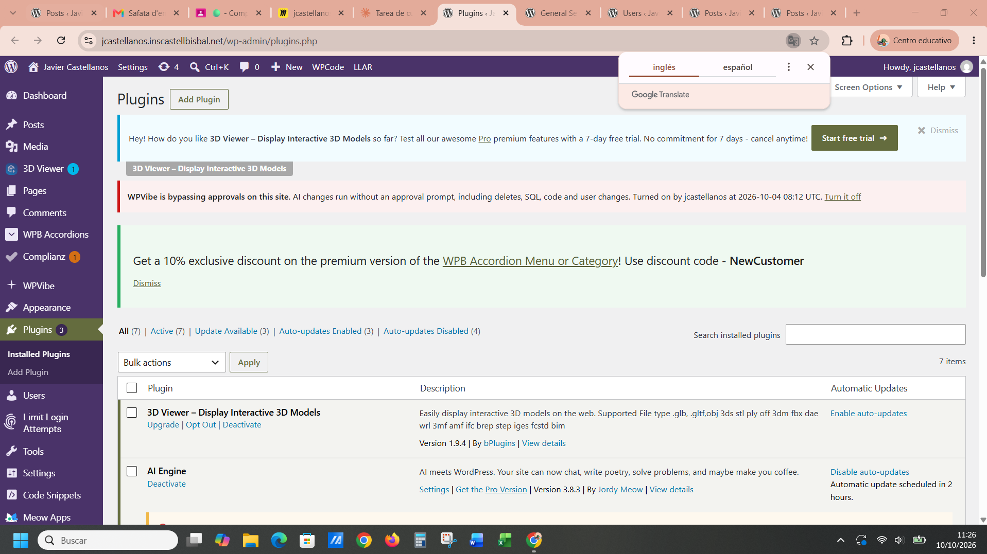Click Start free trial button

pyautogui.click(x=854, y=138)
